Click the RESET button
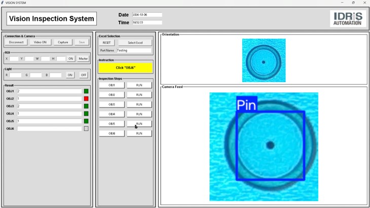This screenshot has width=370, height=208. pos(106,43)
